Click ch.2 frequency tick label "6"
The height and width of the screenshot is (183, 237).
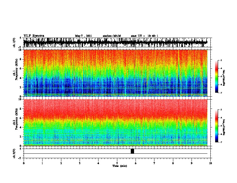click(21, 118)
